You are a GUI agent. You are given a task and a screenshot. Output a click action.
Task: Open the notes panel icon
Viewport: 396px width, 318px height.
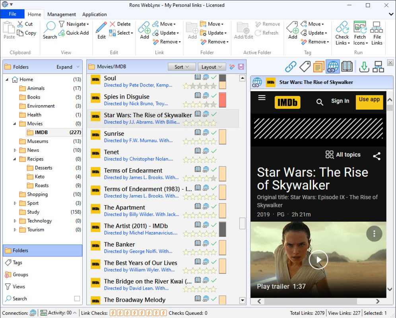[318, 66]
